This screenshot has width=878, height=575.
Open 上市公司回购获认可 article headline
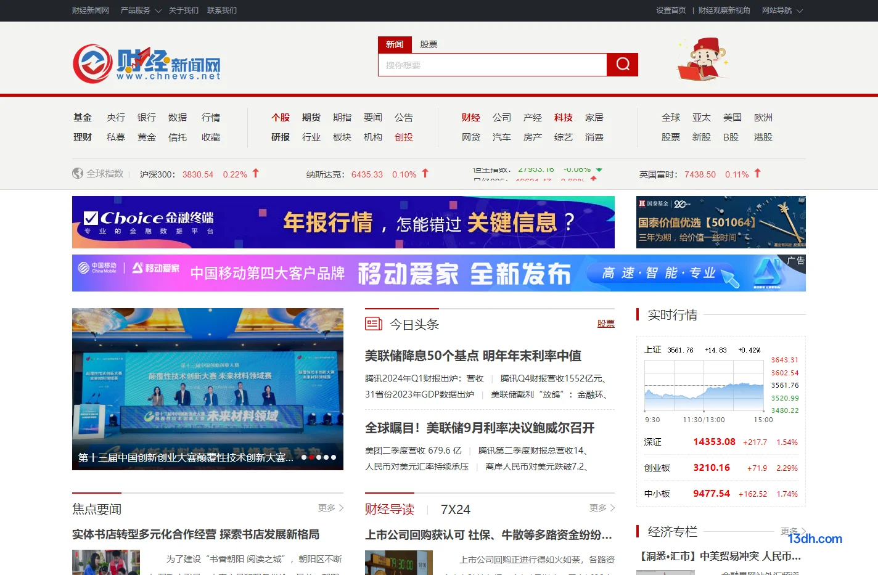488,535
